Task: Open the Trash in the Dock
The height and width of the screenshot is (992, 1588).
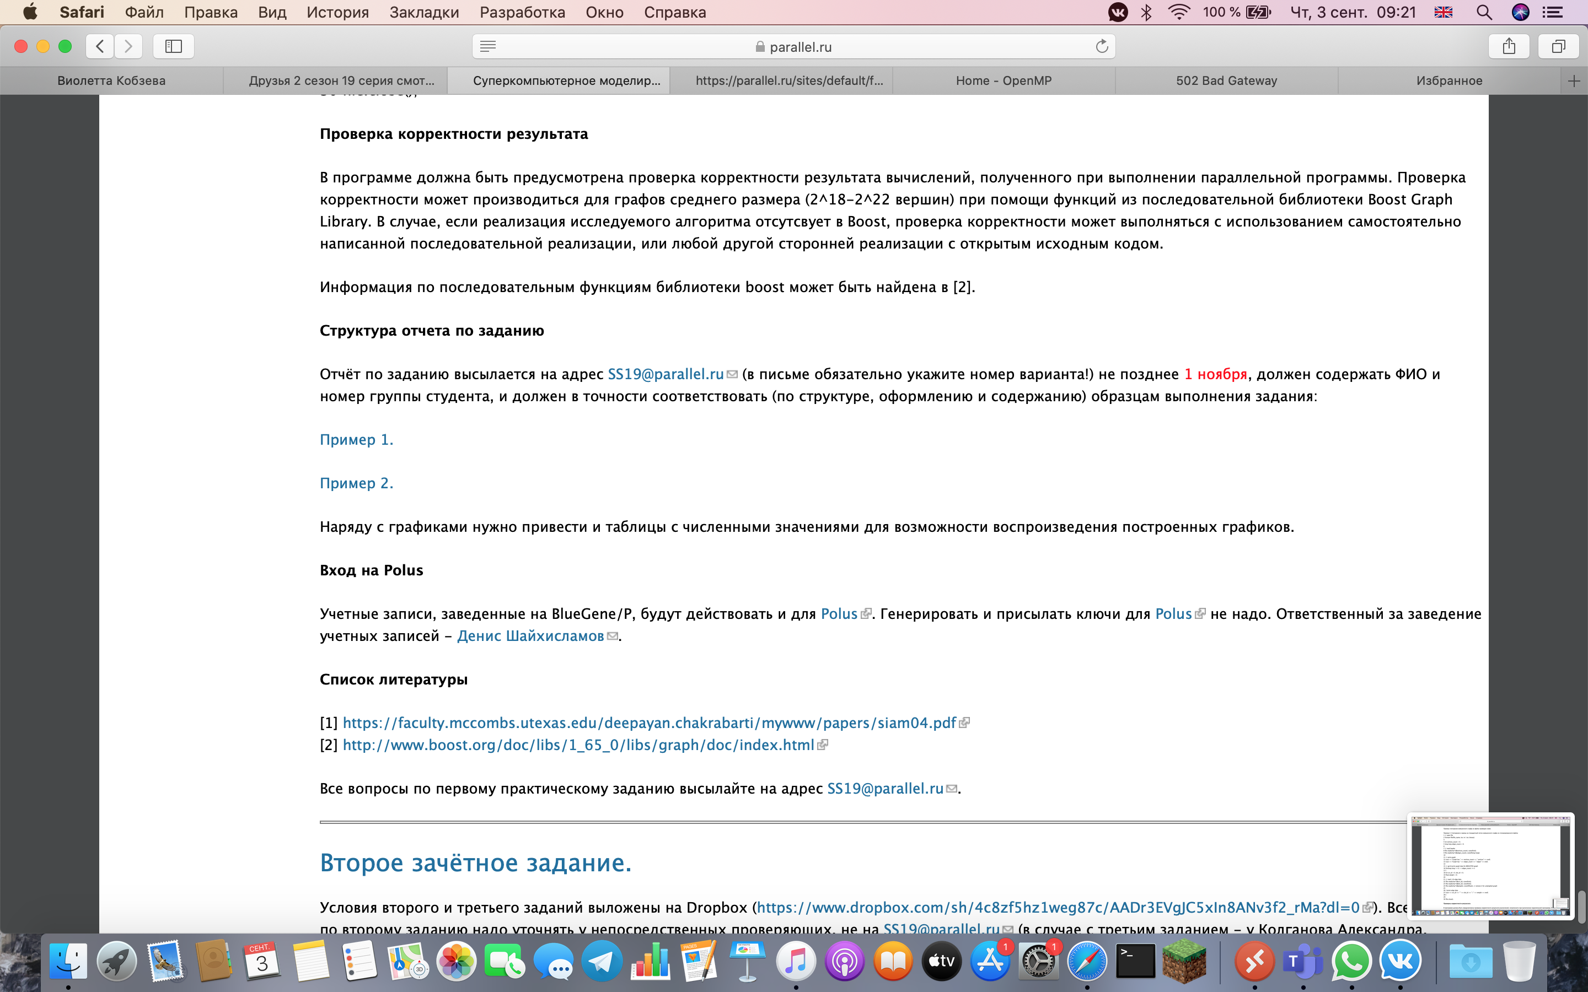Action: tap(1519, 961)
